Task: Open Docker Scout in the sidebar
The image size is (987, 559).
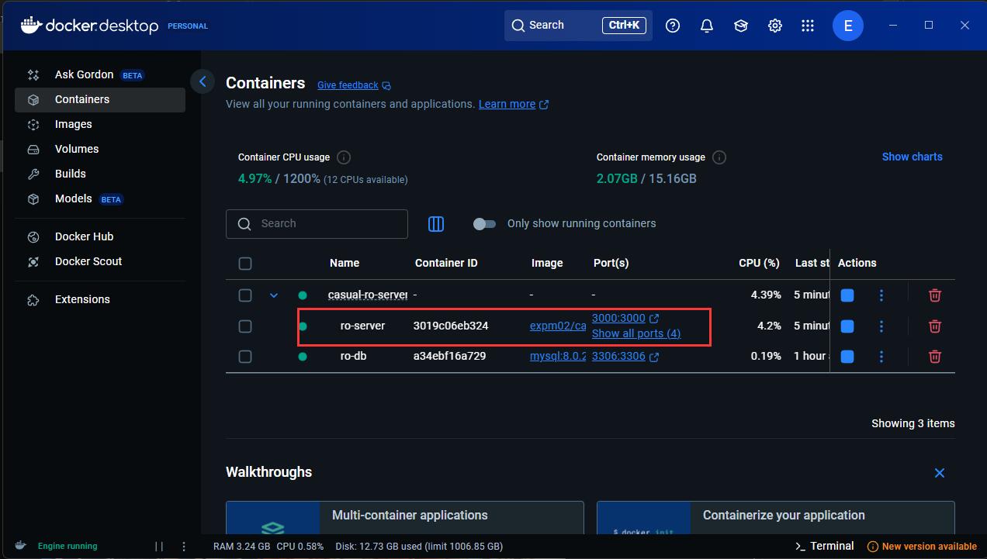Action: 100,261
